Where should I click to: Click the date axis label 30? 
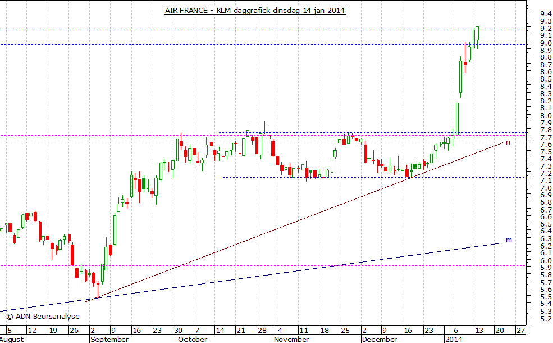pos(178,331)
